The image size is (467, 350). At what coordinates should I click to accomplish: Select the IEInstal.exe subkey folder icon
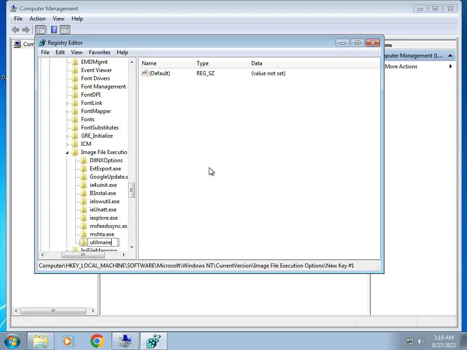[x=84, y=193]
